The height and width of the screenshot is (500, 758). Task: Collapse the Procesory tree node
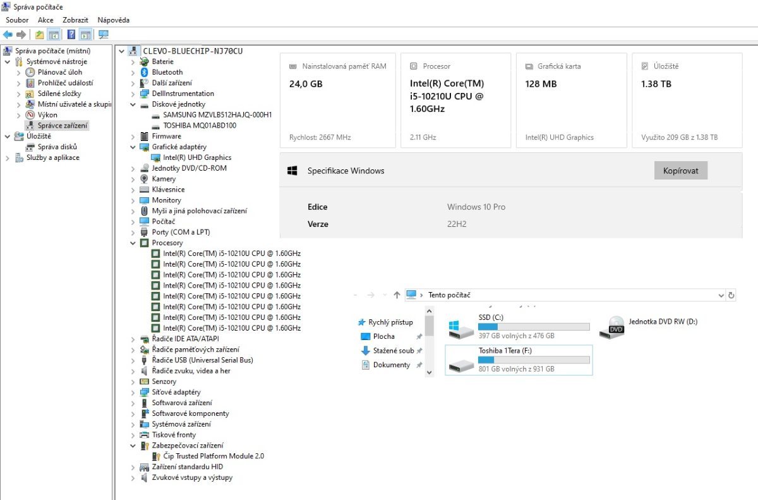tap(133, 243)
